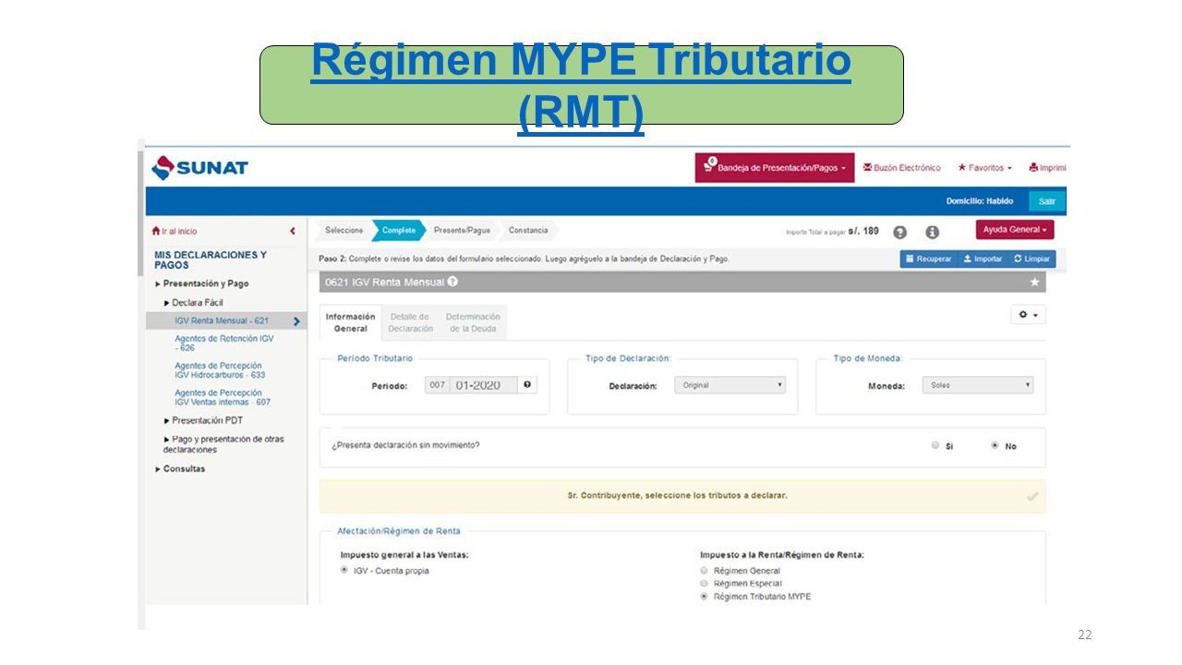Viewport: 1182px width, 665px height.
Task: Collapse sidebar with left chevron icon
Action: [x=293, y=231]
